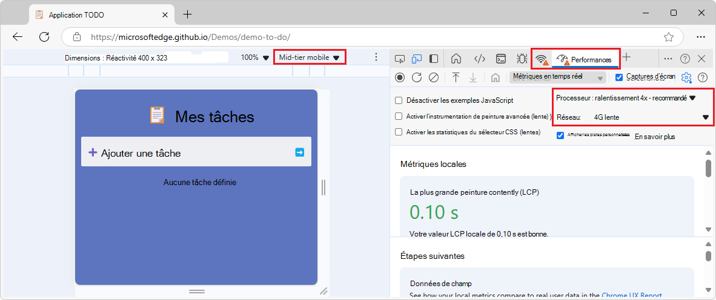Click the viewport bottom height handle
Screen dimensions: 716x300
tap(197, 290)
